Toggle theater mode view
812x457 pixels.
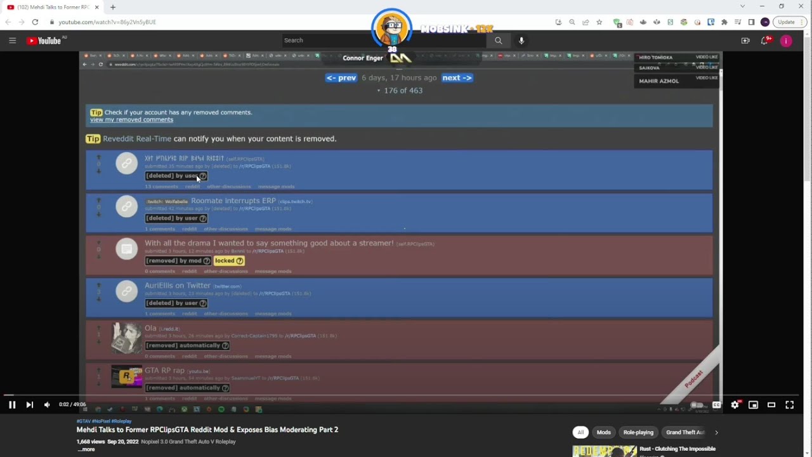click(771, 405)
